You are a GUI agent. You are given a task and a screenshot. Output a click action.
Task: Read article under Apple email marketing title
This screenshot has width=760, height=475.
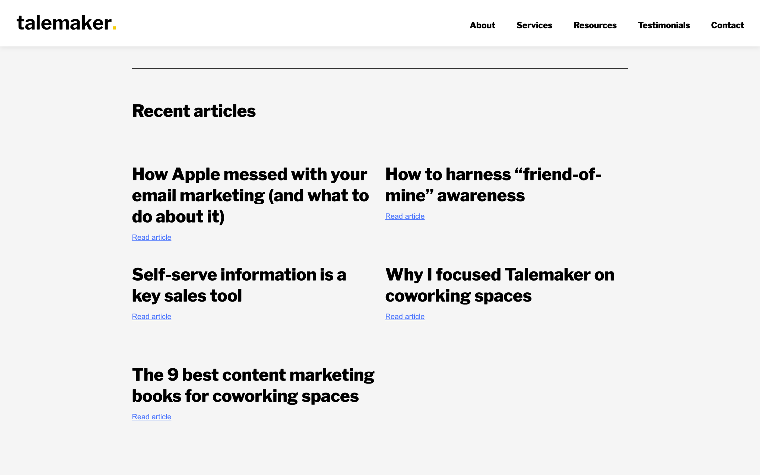point(151,237)
